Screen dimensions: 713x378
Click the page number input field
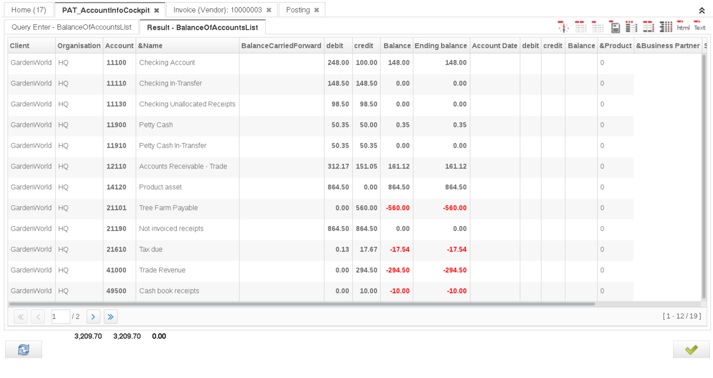(60, 316)
